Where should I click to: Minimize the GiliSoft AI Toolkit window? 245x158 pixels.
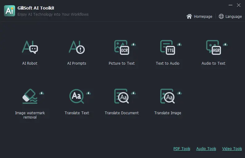pyautogui.click(x=231, y=5)
